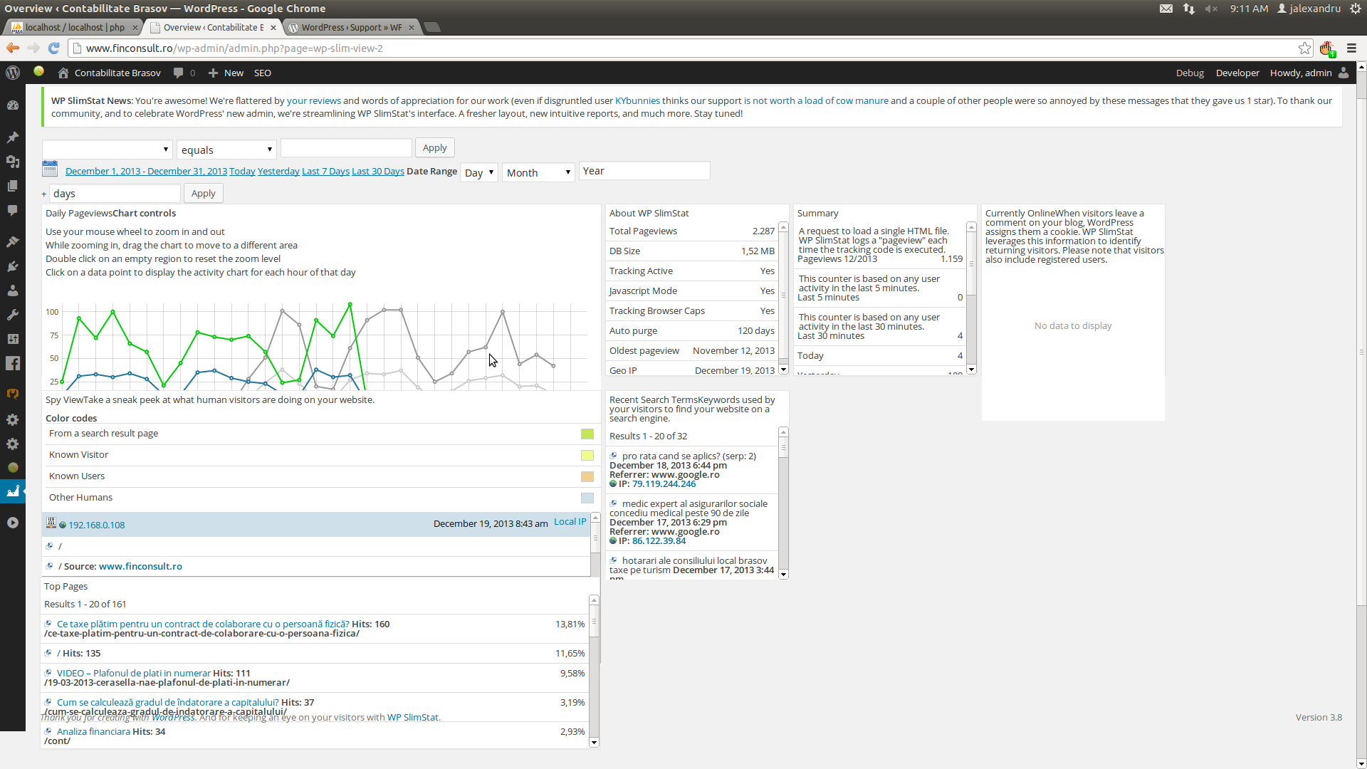Open the Users sidebar icon
Screen dimensions: 1367x769
point(13,291)
